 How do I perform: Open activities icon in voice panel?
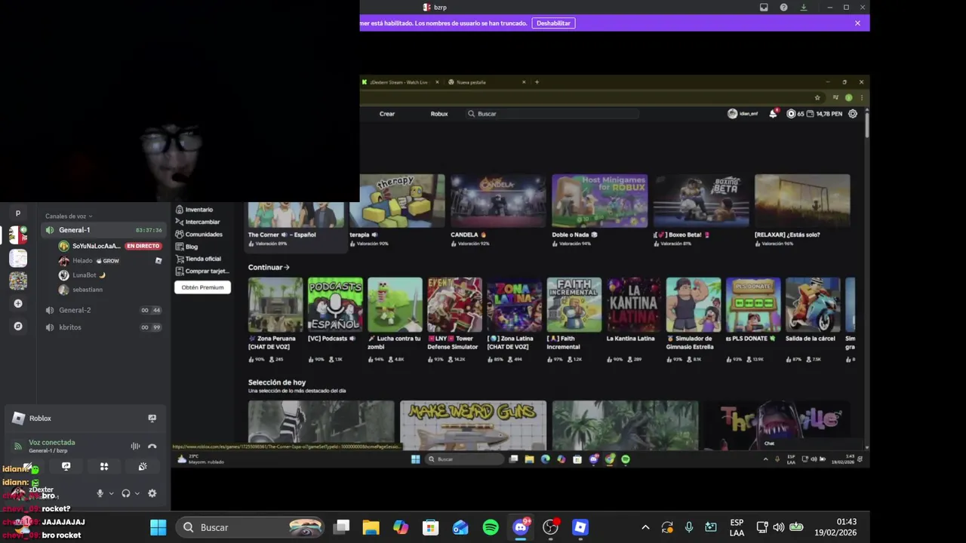pos(104,467)
